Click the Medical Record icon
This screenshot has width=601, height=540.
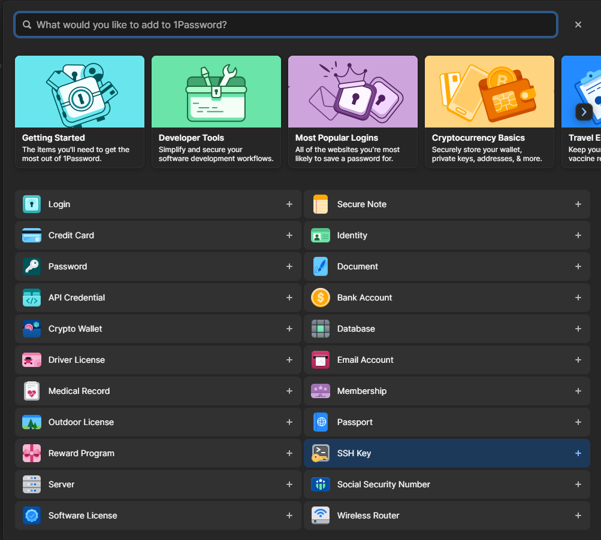[x=32, y=391]
